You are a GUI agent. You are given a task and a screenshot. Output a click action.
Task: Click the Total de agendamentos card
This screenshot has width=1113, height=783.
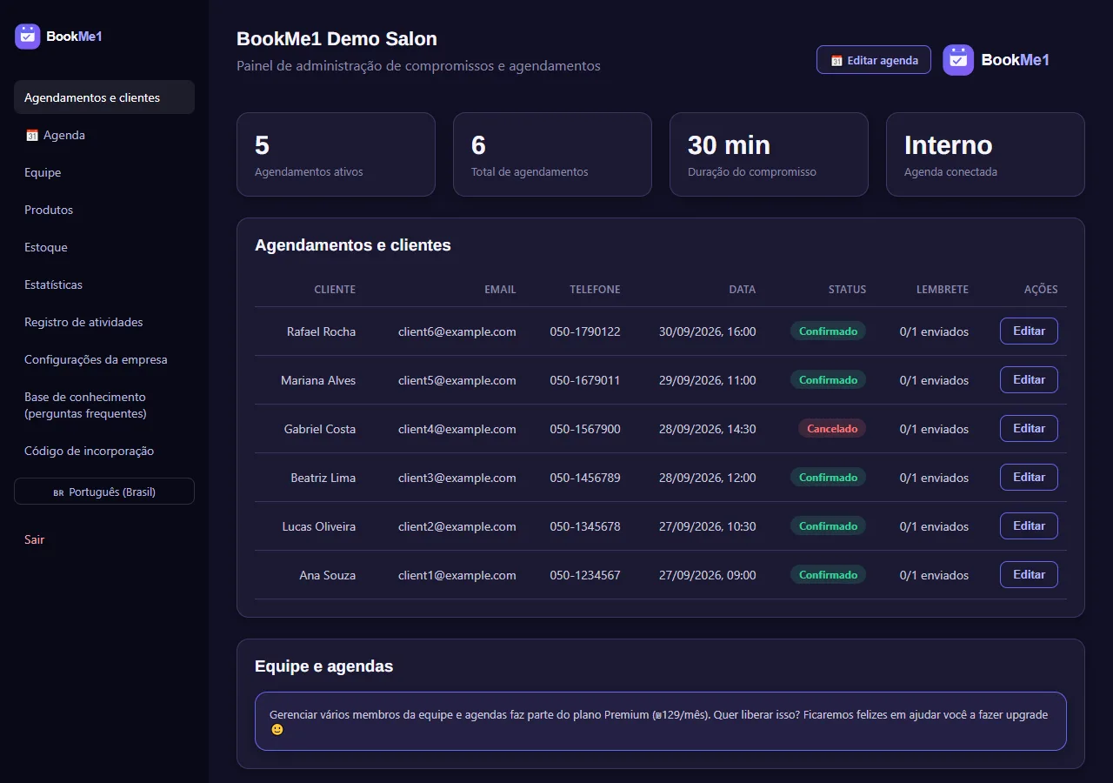coord(552,154)
